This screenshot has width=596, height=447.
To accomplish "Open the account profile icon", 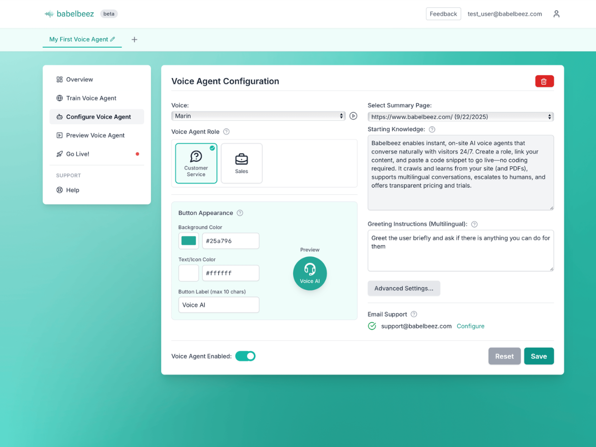I will point(556,14).
